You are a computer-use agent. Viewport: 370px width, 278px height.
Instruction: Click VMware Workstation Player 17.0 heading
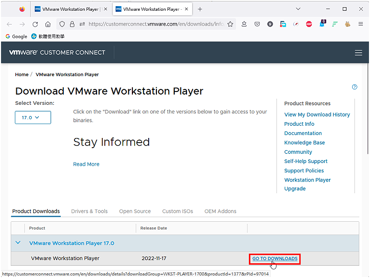(72, 243)
